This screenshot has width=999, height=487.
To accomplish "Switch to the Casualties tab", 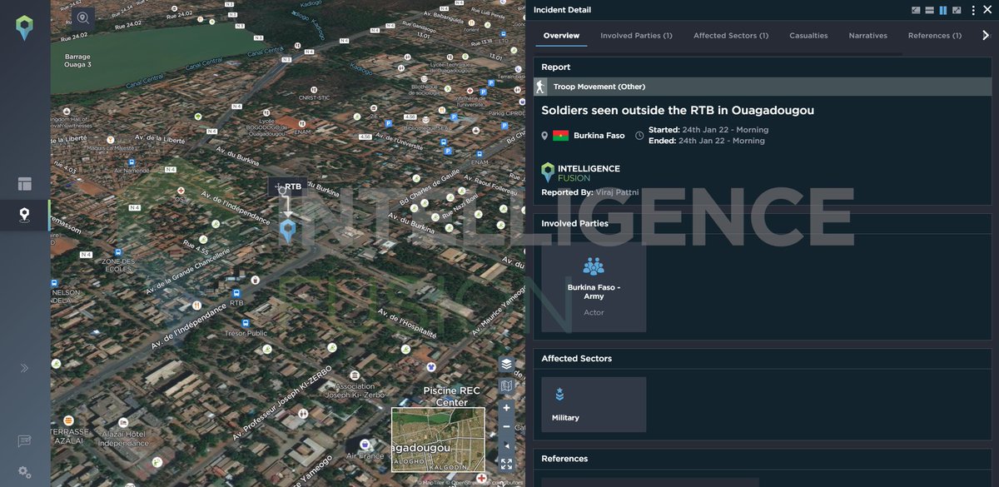I will [x=808, y=35].
